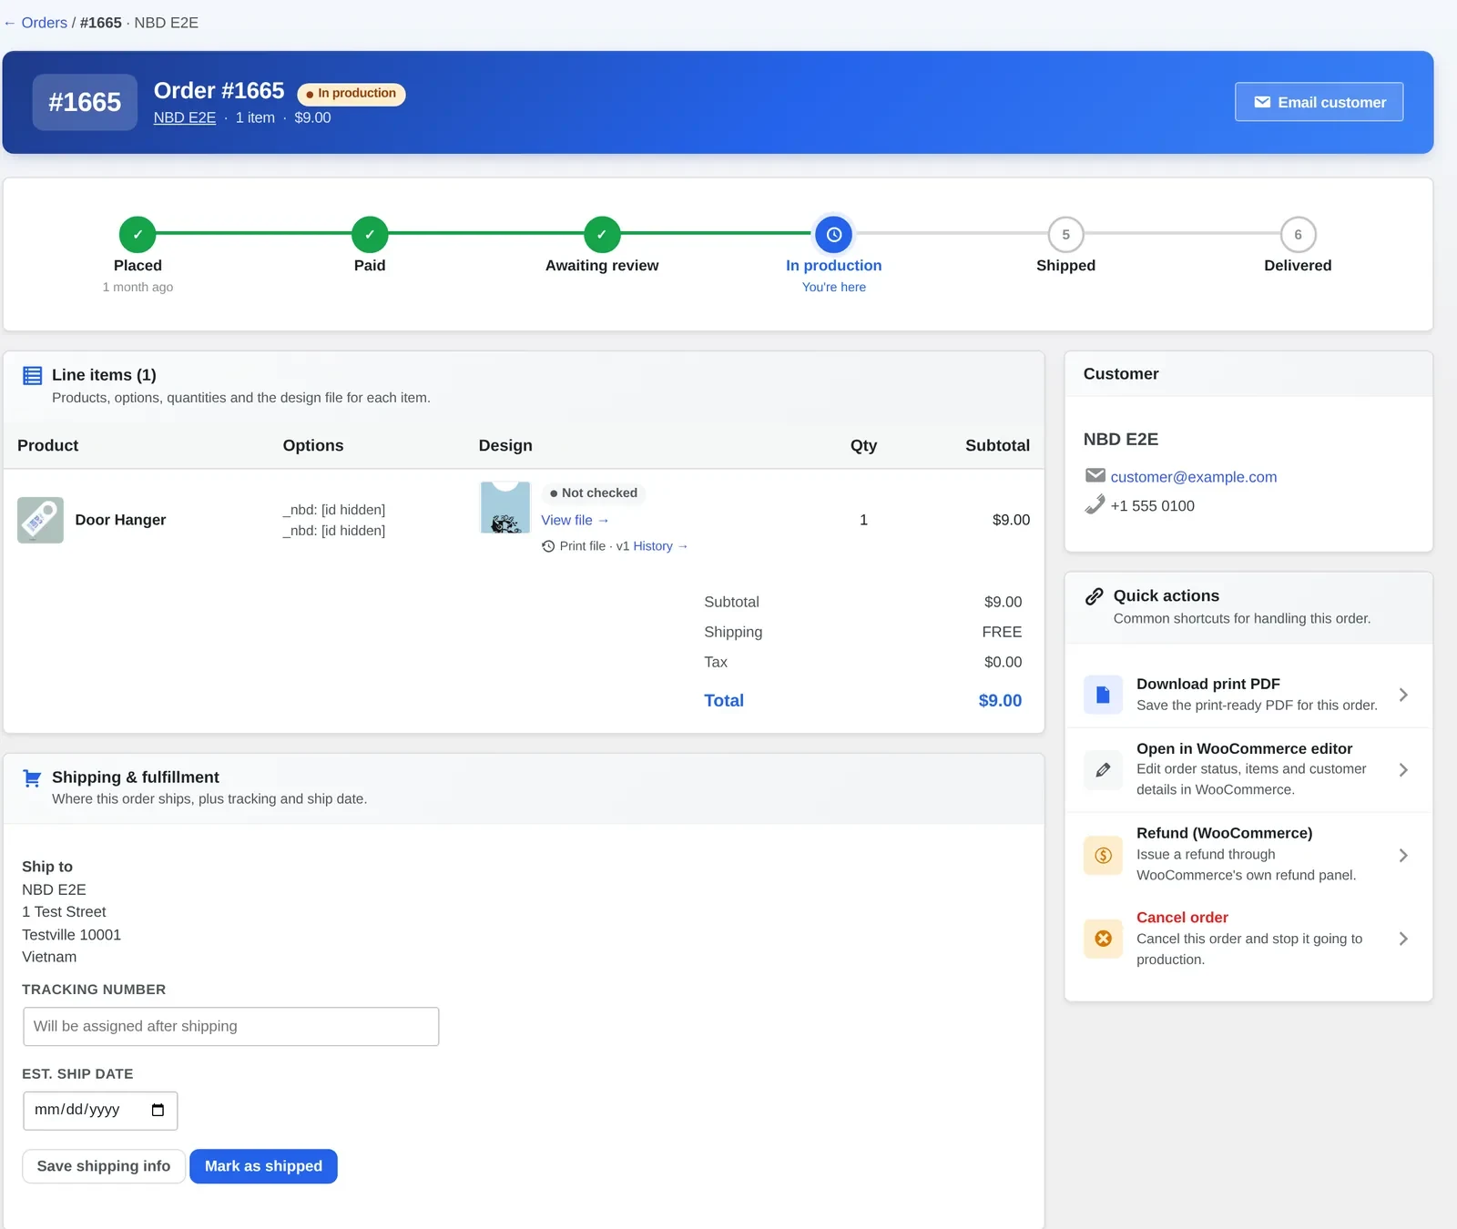Click the Shipping & fulfillment cart icon

32,778
